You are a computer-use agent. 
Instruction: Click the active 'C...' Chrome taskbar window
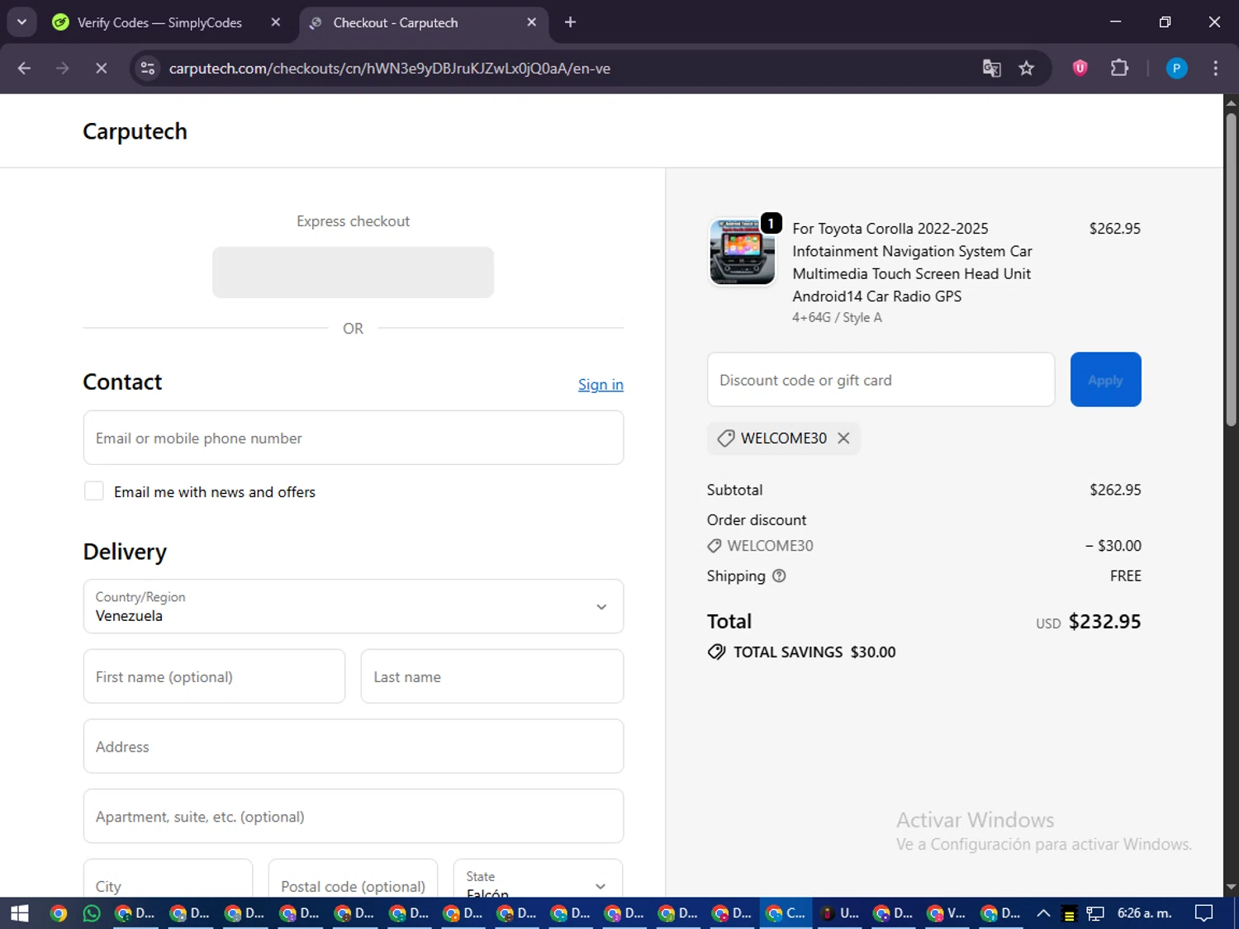786,913
